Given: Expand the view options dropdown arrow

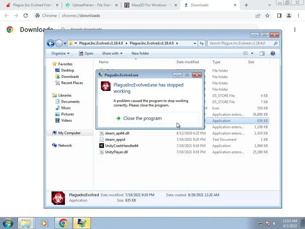Looking at the screenshot, I should (252, 53).
